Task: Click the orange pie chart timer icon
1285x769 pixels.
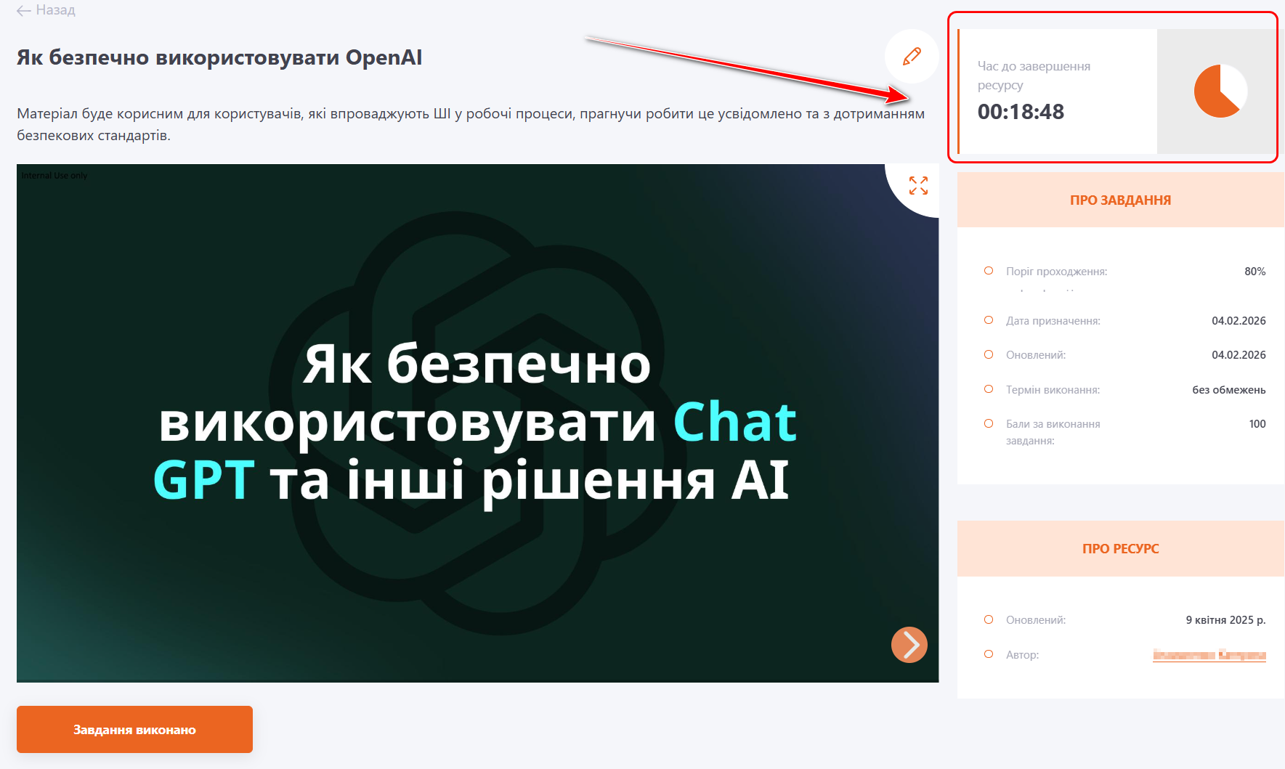Action: [1220, 91]
